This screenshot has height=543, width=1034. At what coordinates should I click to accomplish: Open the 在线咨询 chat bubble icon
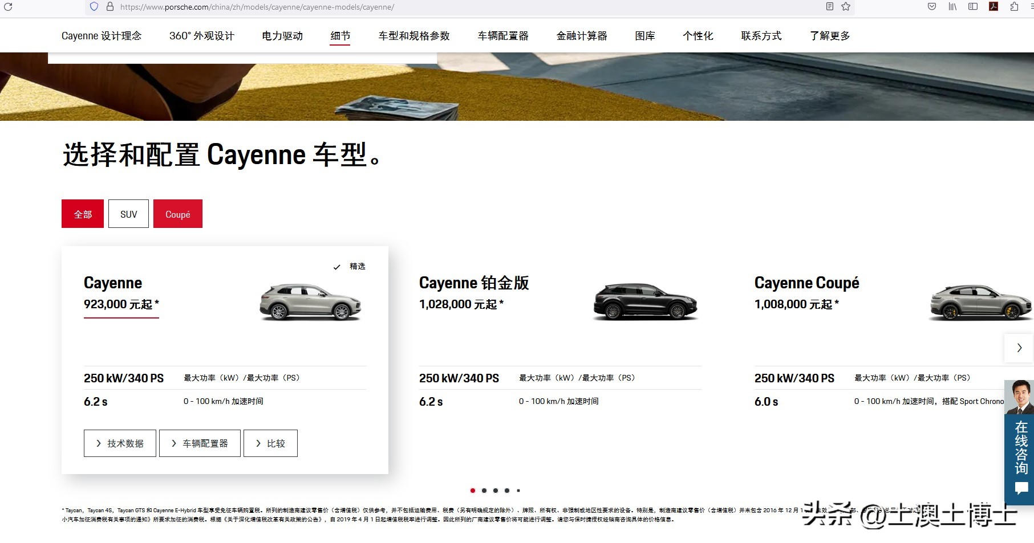pyautogui.click(x=1021, y=488)
